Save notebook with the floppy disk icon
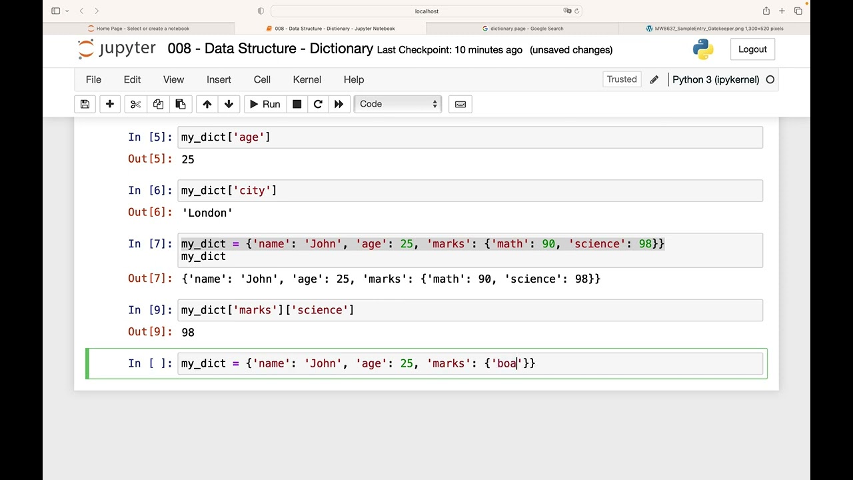This screenshot has width=853, height=480. coord(85,104)
